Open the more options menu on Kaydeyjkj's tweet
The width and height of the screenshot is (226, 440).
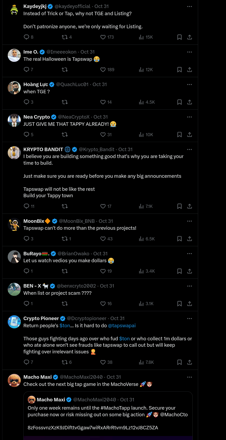point(189,6)
